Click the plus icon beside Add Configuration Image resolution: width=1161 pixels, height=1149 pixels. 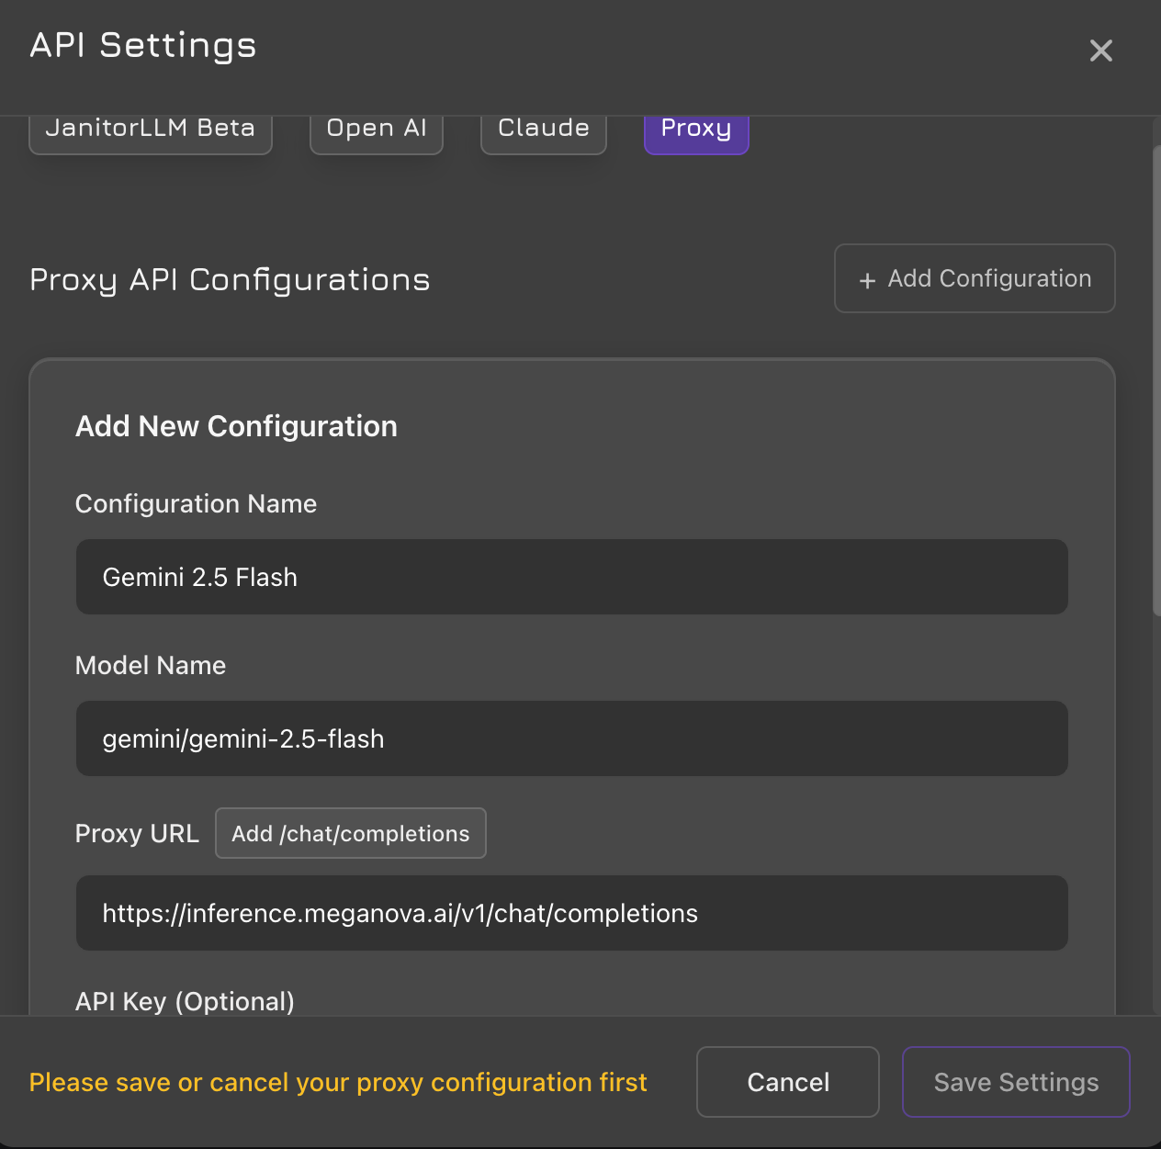coord(867,280)
